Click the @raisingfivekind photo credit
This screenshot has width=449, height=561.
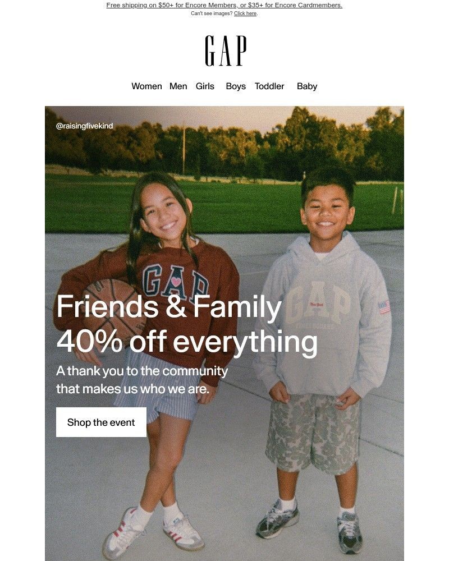85,126
